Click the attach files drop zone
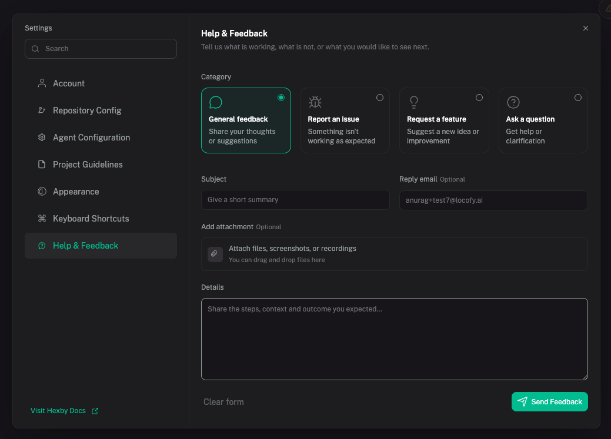611x439 pixels. pyautogui.click(x=395, y=254)
